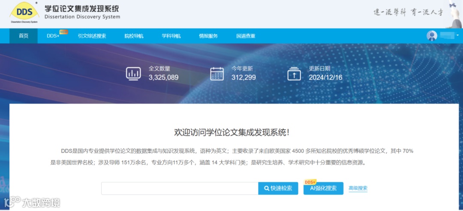Focus the dissertation search input box
The width and height of the screenshot is (463, 211).
pyautogui.click(x=180, y=188)
